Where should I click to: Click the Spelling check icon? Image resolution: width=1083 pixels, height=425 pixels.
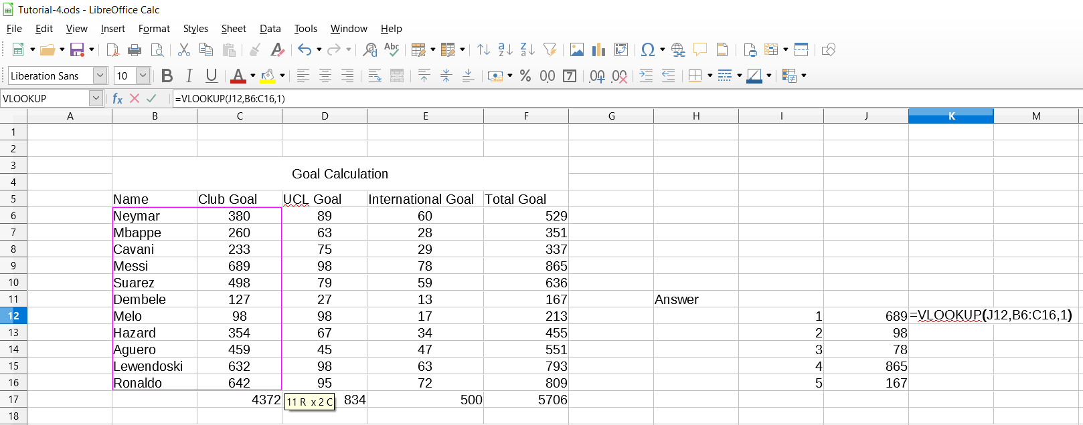[x=392, y=50]
